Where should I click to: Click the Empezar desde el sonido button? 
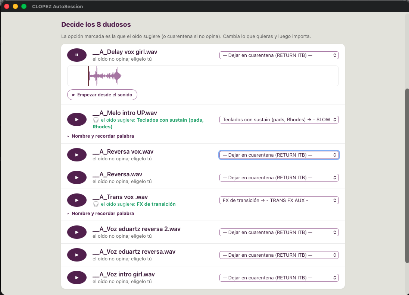click(x=102, y=95)
